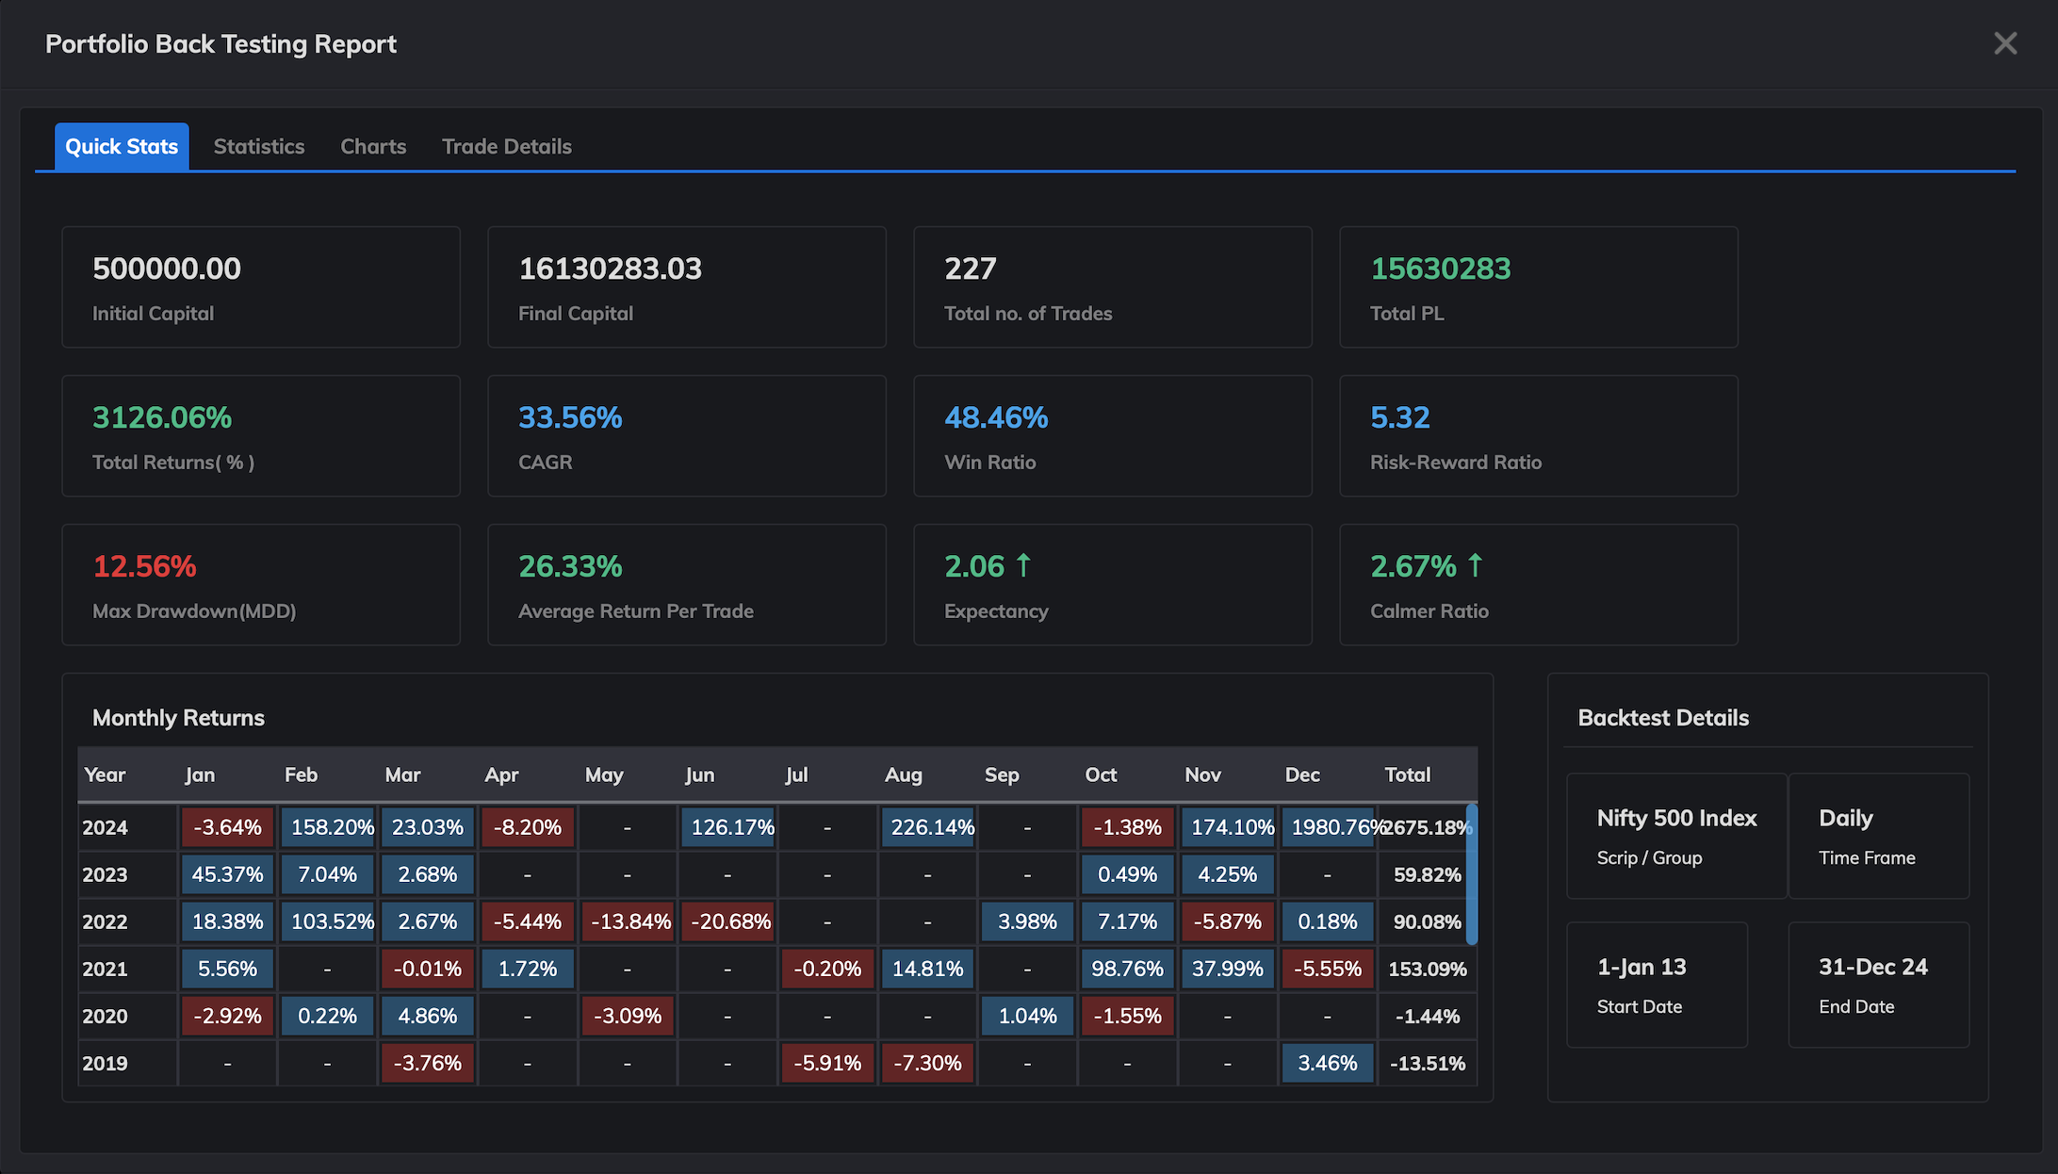2058x1174 pixels.
Task: Select the Quick Stats tab
Action: point(122,146)
